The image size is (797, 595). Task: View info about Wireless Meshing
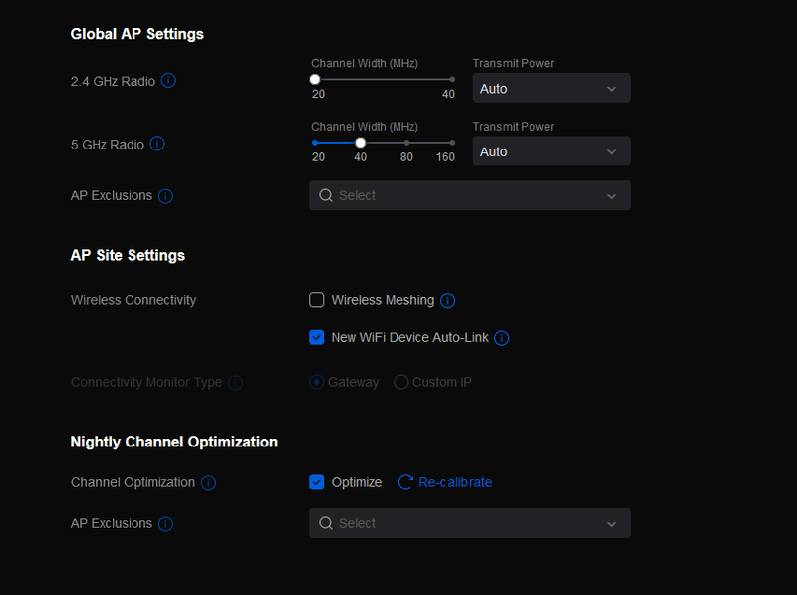pyautogui.click(x=447, y=301)
